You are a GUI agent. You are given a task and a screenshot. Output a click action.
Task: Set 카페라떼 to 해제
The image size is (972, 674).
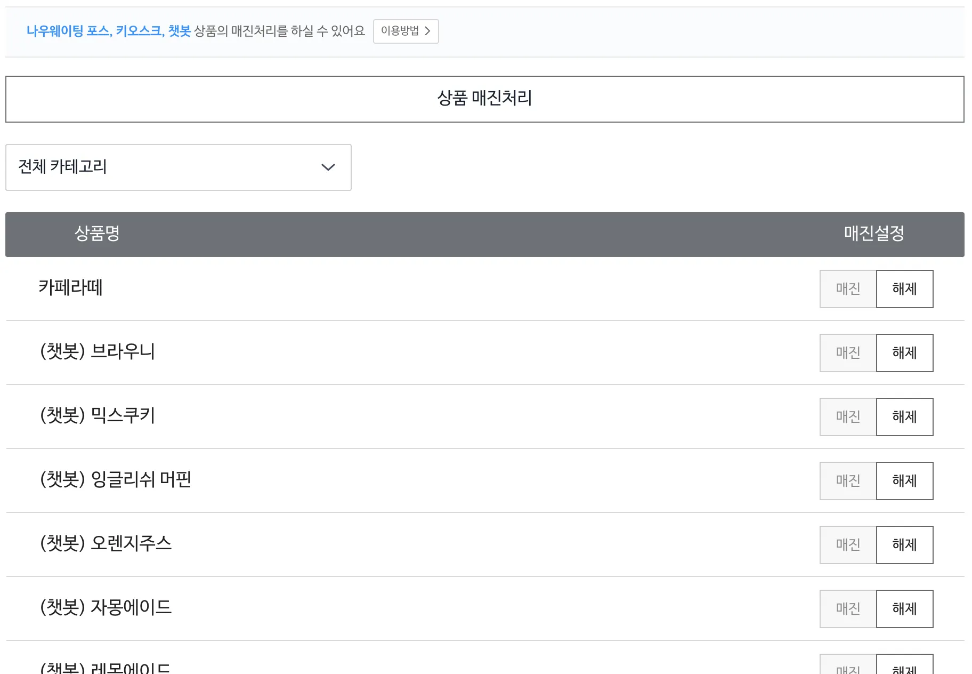(905, 289)
